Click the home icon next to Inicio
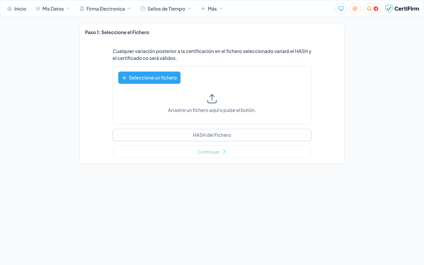This screenshot has height=265, width=424. coord(9,9)
